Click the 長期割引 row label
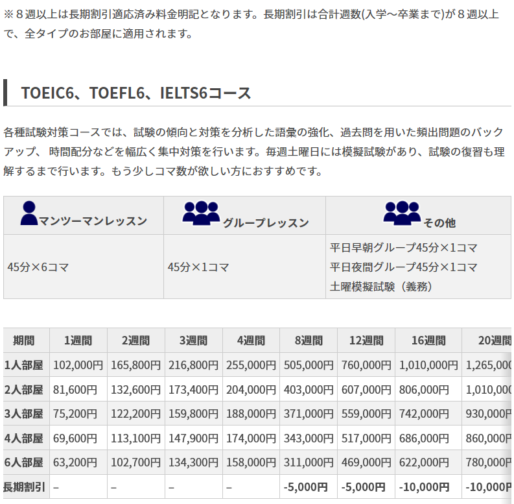Screen dimensions: 514x504 click(x=24, y=486)
